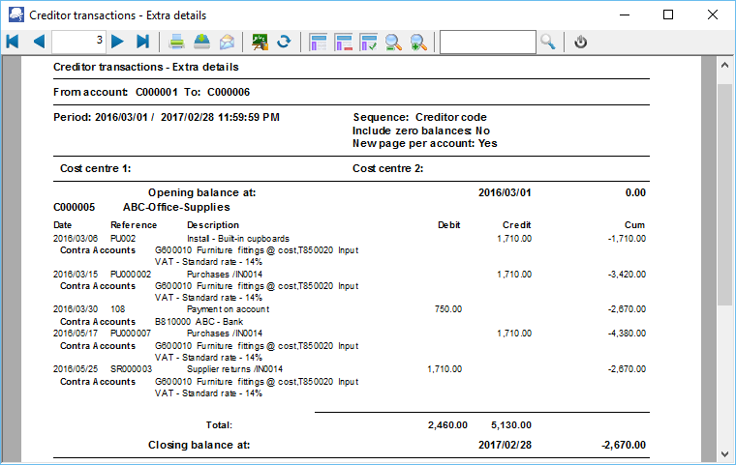Click the vertical scrollbar up arrow
Viewport: 736px width, 465px height.
pos(724,65)
